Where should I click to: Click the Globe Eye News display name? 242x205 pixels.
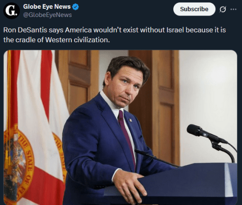[47, 7]
